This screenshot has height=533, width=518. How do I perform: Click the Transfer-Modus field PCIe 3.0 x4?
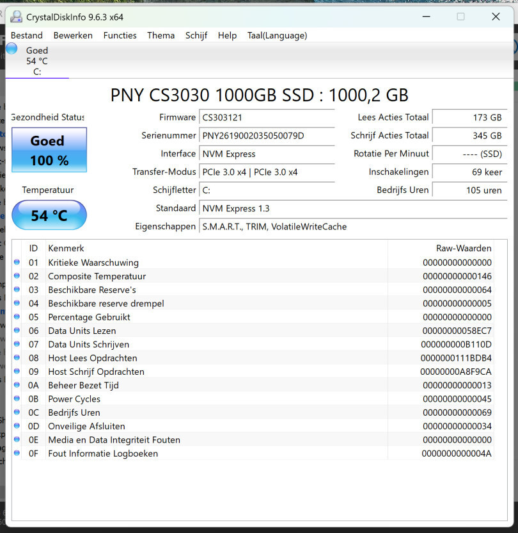(267, 172)
